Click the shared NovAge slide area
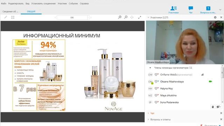This screenshot has height=126, width=224. pos(72,71)
